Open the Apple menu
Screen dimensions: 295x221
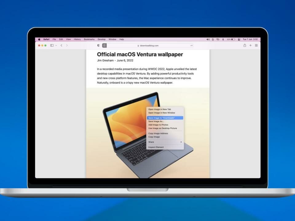39,39
